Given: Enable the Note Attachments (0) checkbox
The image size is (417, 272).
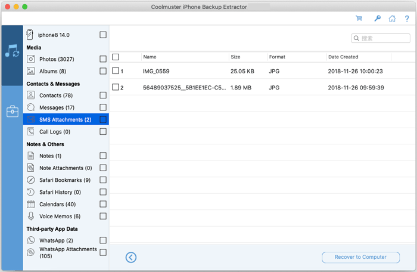Looking at the screenshot, I should tap(103, 168).
